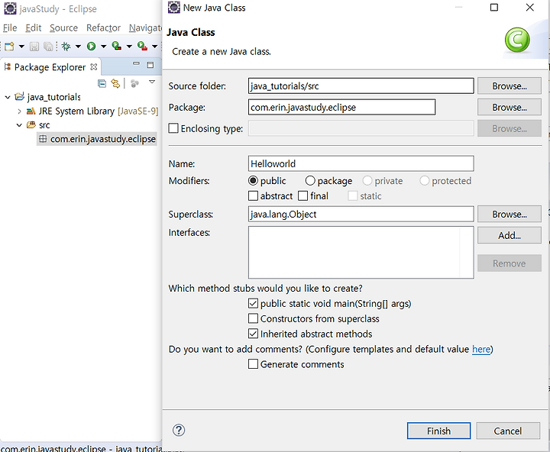Viewport: 550px width, 452px height.
Task: Close the Package Explorer tab
Action: point(94,66)
